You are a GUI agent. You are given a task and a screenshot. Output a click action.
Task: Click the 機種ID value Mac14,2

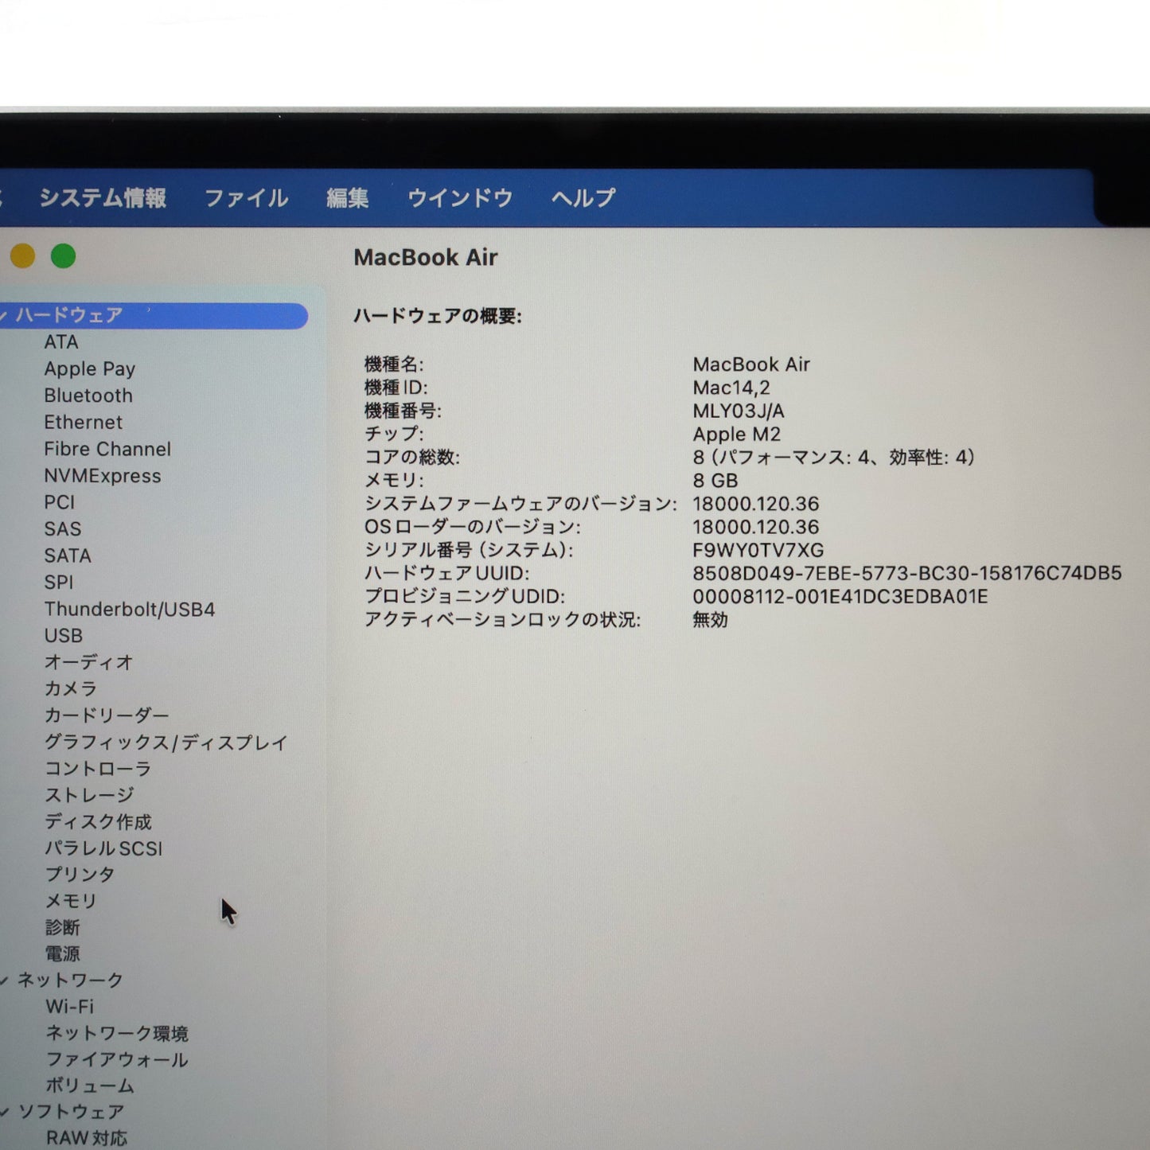(x=731, y=388)
